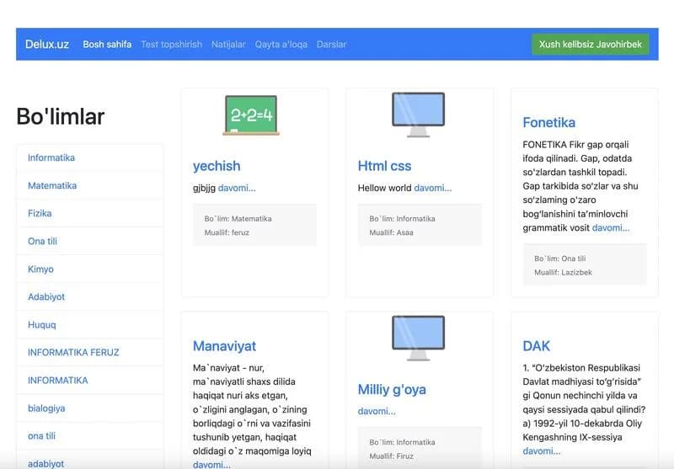Click davomi link in Fonetika card
Screen dimensions: 674x469
point(611,228)
